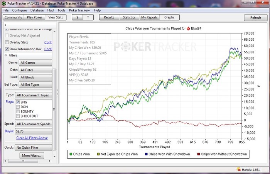Screen dimensions: 270x174
Task: Click the green Chips Won legend marker
Action: 71,154
